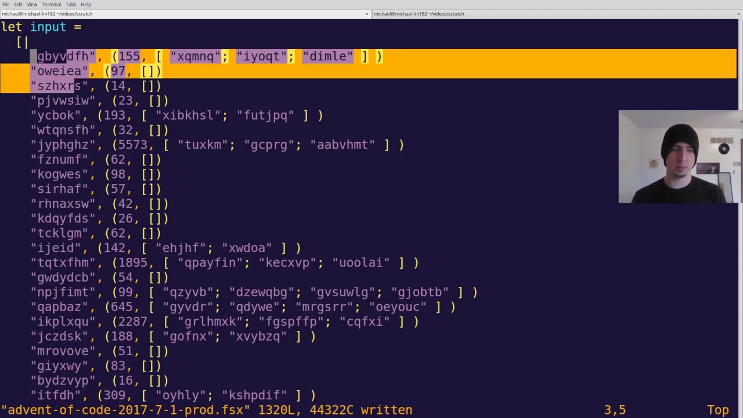Open the View menu
The height and width of the screenshot is (418, 743).
32,4
